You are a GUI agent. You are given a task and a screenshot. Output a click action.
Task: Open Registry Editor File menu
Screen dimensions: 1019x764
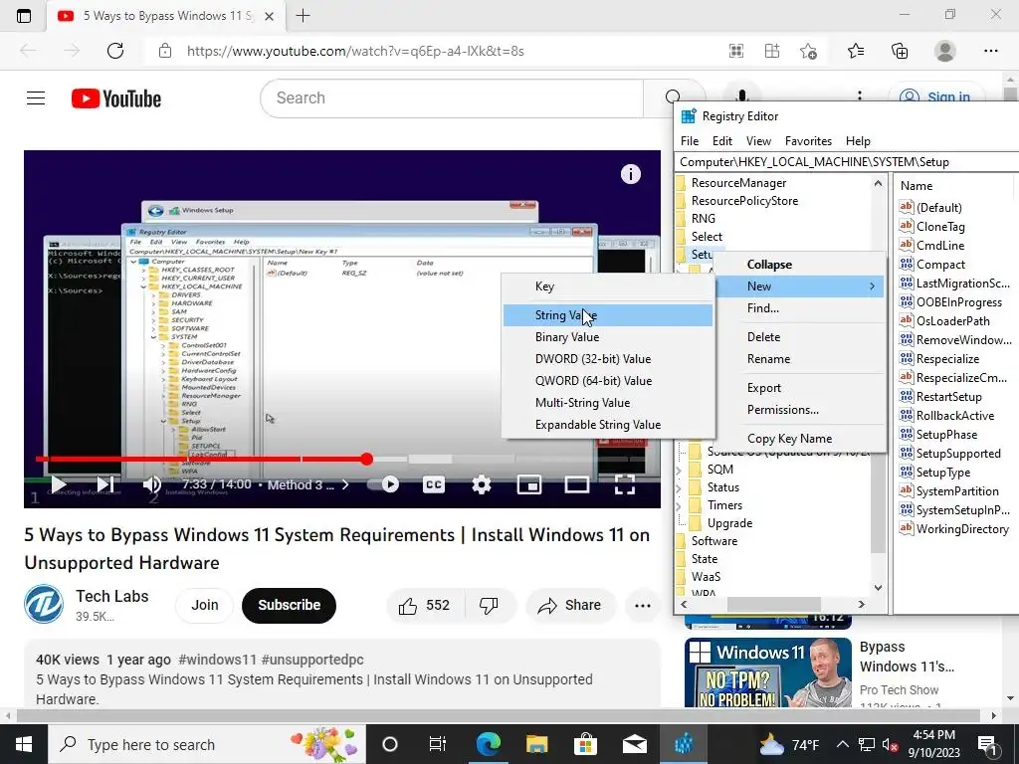pos(690,141)
